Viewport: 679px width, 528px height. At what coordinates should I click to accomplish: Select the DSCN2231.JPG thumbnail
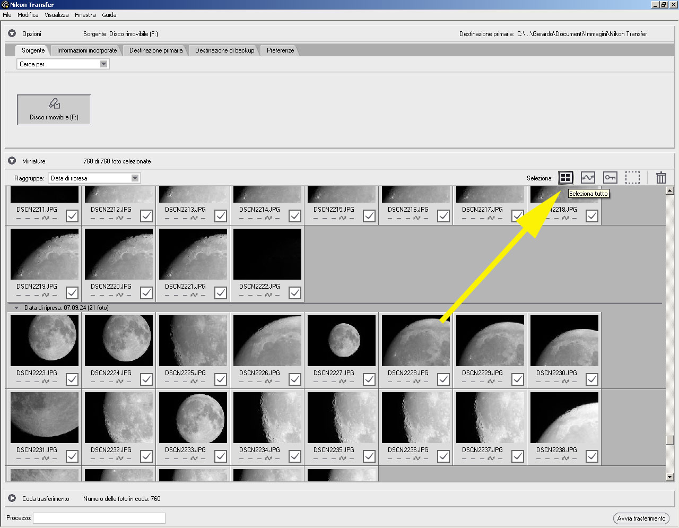pyautogui.click(x=45, y=418)
